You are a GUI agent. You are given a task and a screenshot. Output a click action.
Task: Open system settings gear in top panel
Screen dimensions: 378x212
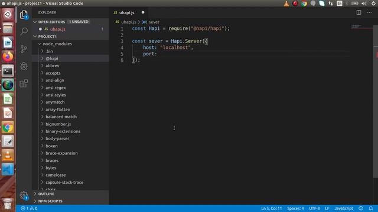click(x=373, y=4)
